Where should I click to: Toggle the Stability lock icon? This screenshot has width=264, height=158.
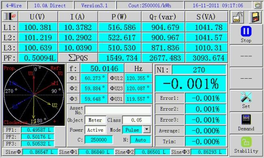tap(246, 142)
